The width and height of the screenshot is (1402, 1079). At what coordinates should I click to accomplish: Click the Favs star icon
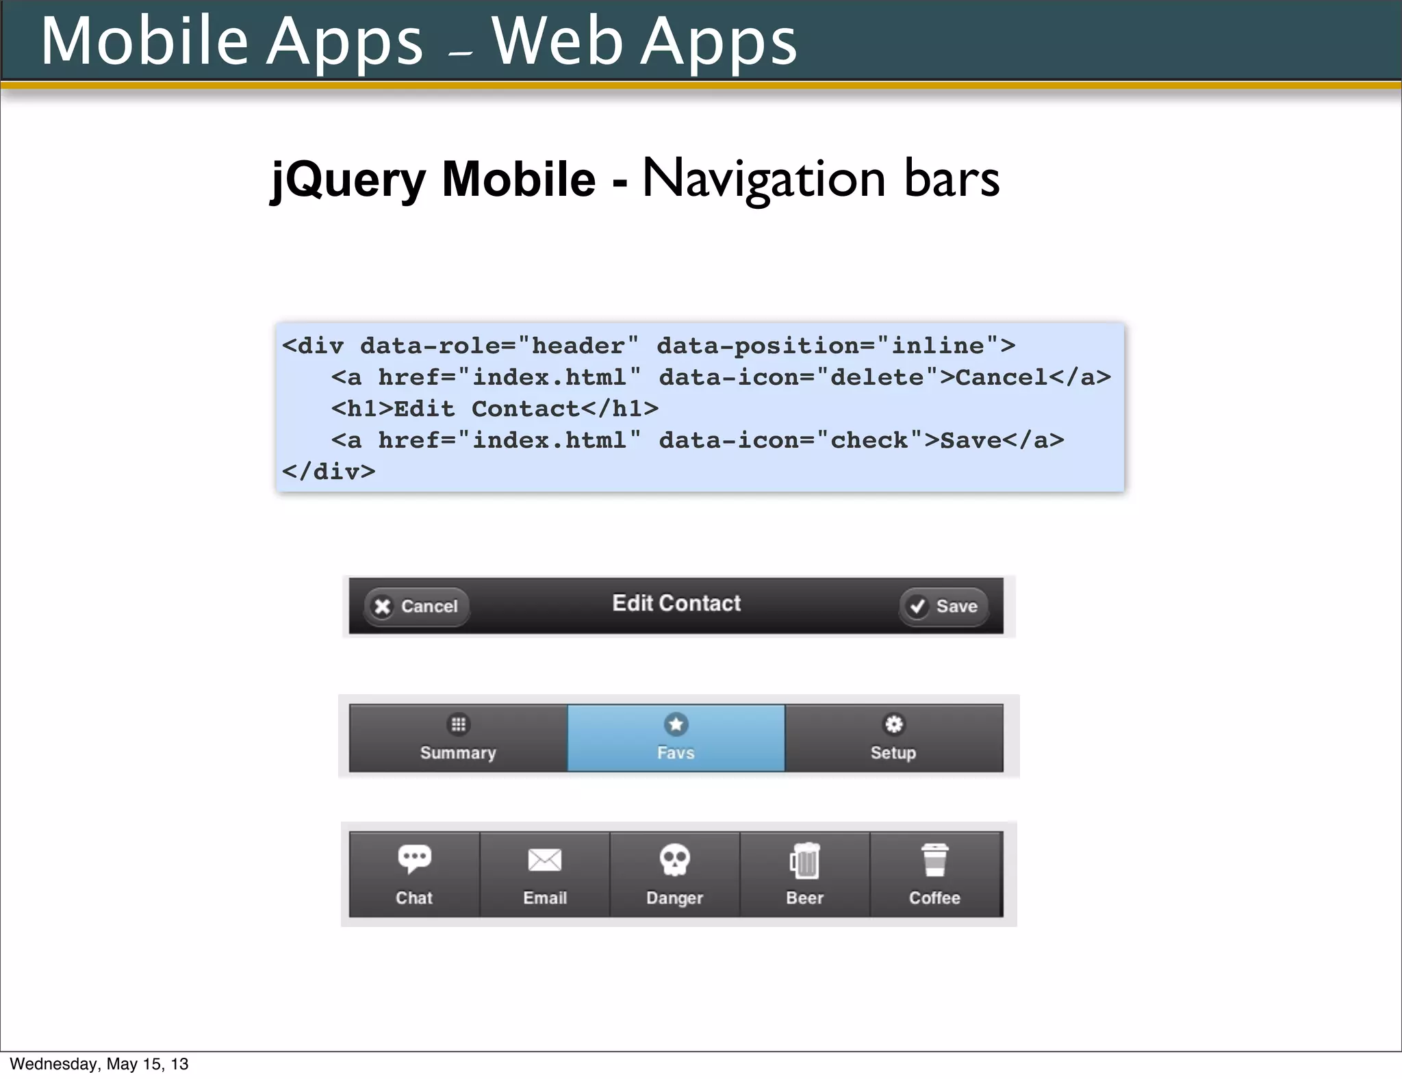[x=676, y=724]
